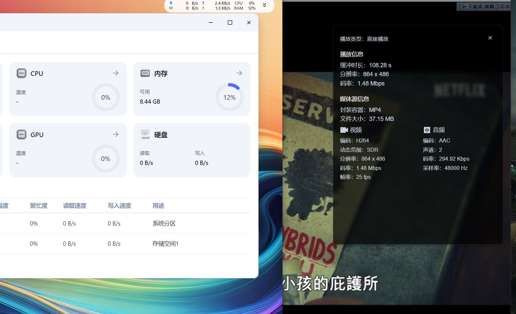This screenshot has width=516, height=314.
Task: Minimize the resource monitor window
Action: (x=211, y=23)
